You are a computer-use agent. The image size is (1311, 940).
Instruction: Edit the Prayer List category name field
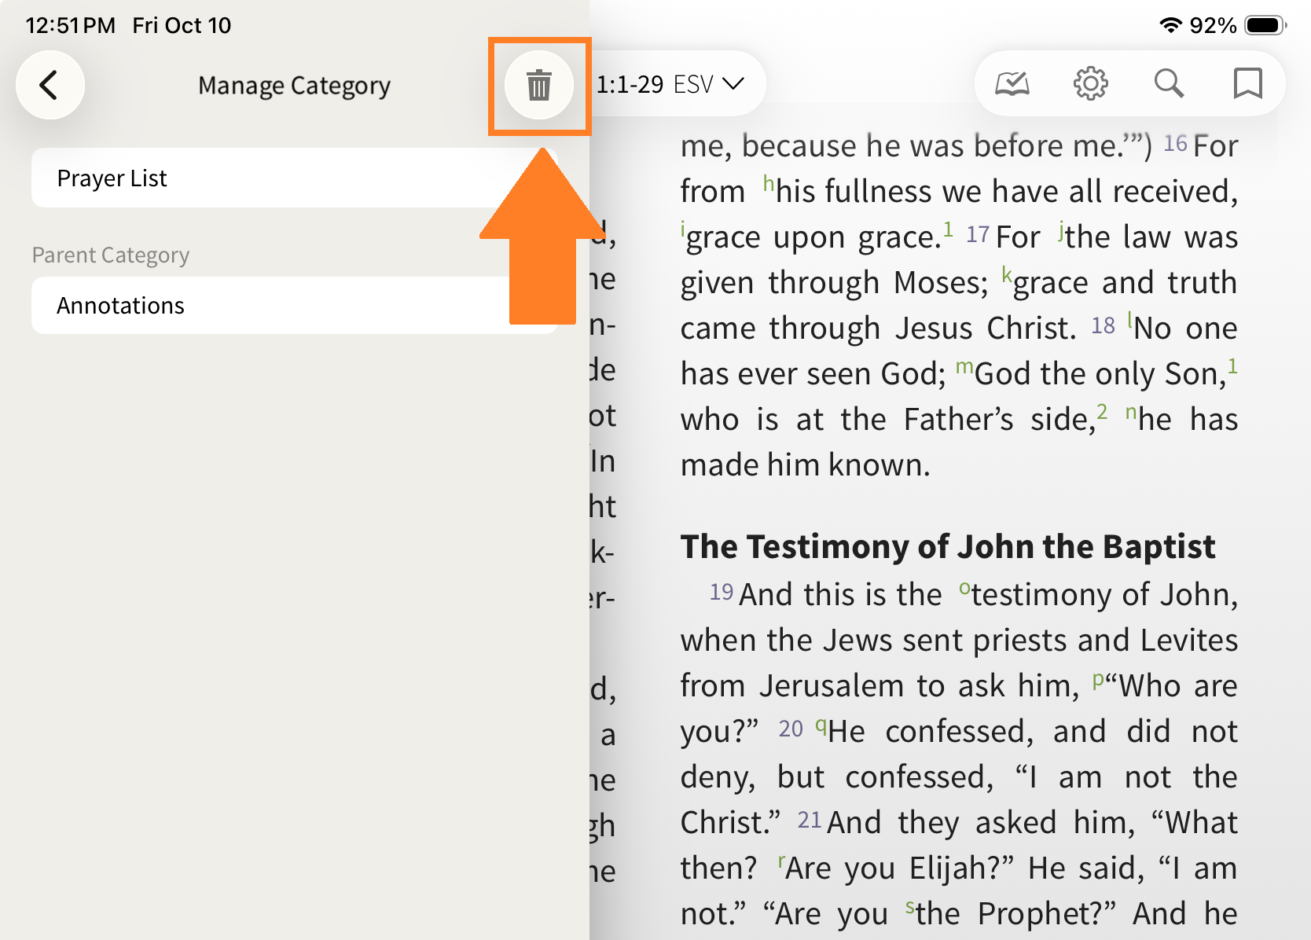(294, 178)
